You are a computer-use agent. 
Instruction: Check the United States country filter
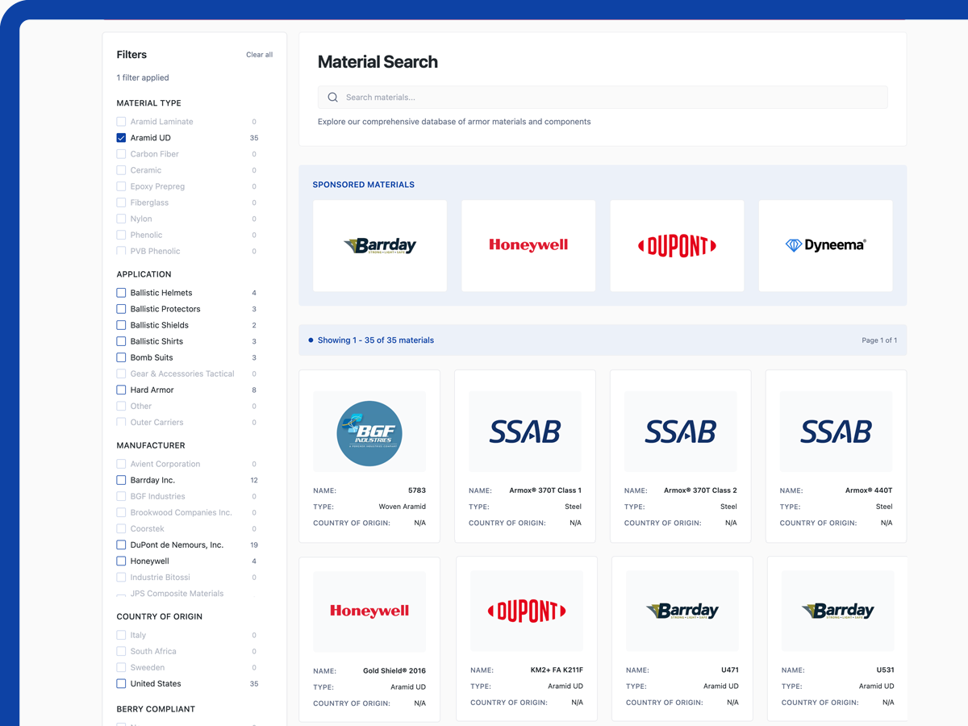(121, 683)
